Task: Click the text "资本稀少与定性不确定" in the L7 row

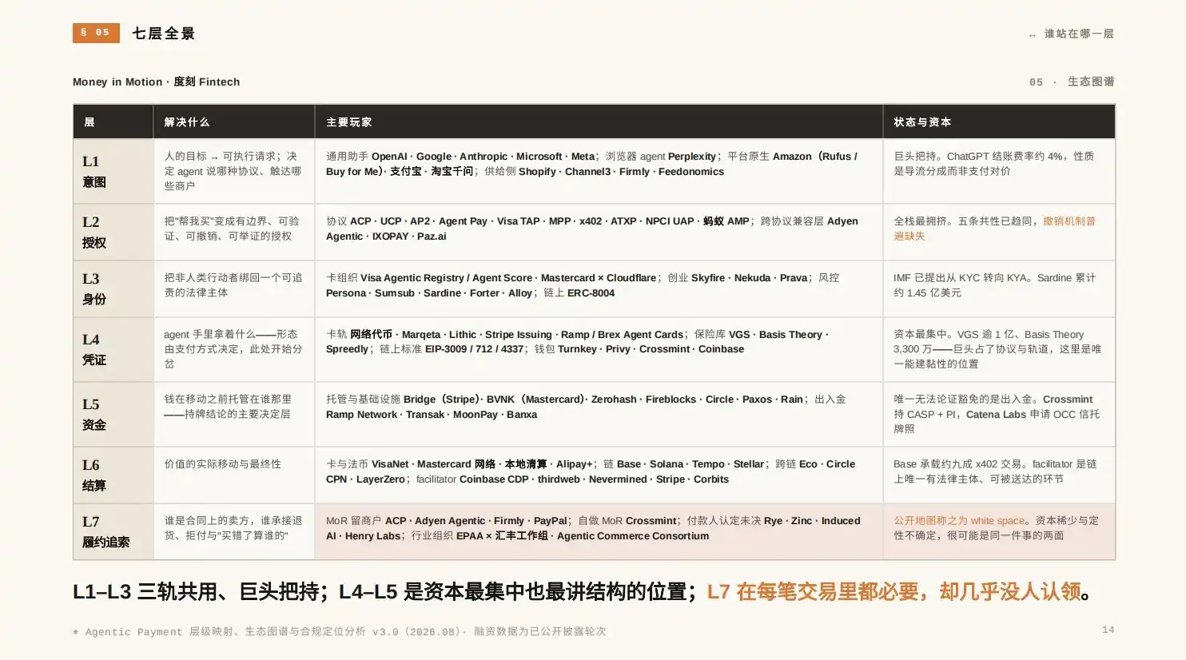Action: 997,528
